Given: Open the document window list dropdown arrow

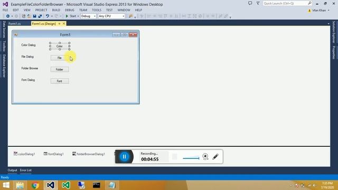Looking at the screenshot, I should click(x=328, y=24).
